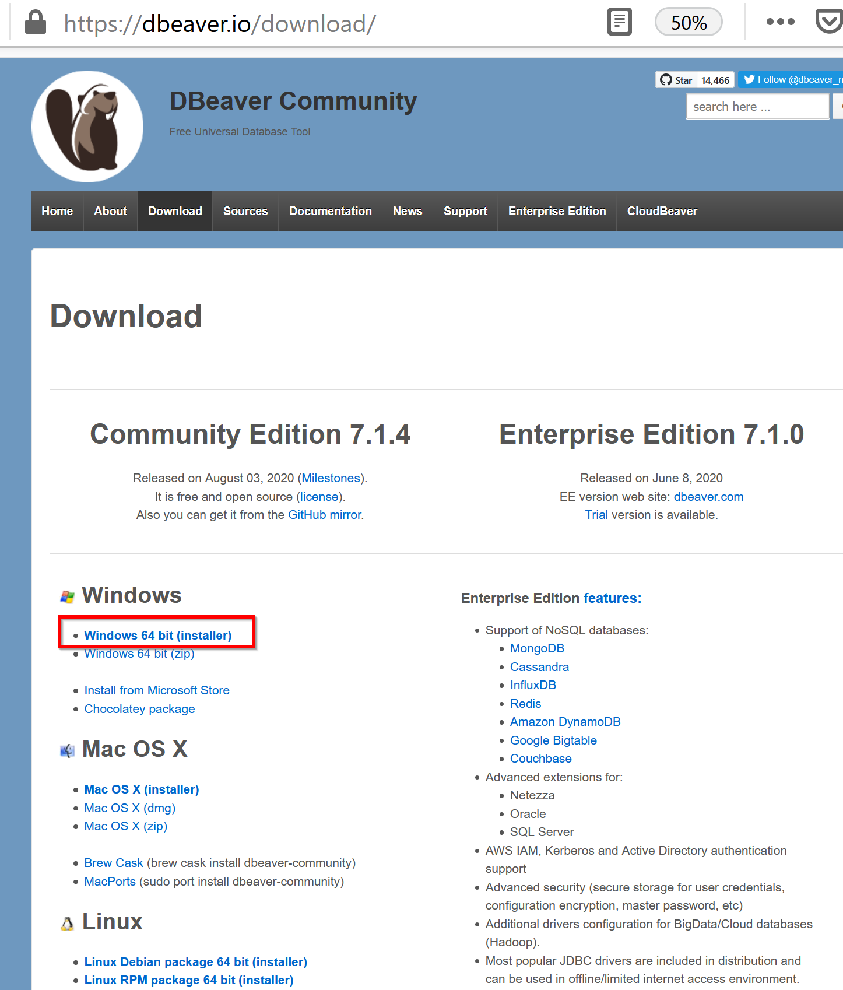Download Windows 64 bit (zip)
Image resolution: width=843 pixels, height=990 pixels.
click(x=139, y=654)
